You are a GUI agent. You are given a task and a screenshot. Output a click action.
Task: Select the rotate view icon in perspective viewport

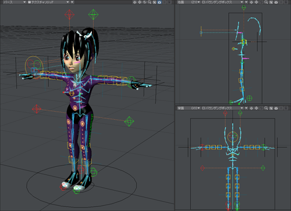coord(144,2)
